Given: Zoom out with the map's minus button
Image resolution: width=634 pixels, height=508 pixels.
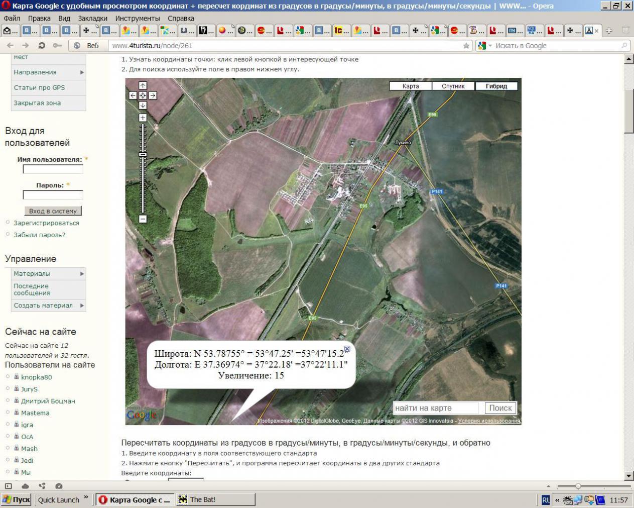Looking at the screenshot, I should (x=143, y=219).
